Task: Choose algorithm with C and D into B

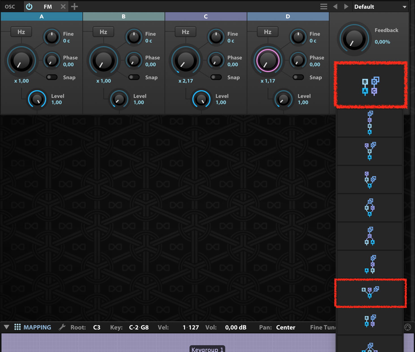Action: [370, 151]
